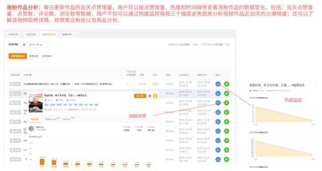This screenshot has height=171, width=322.
Task: Click the first row's video title text
Action: pos(68,84)
